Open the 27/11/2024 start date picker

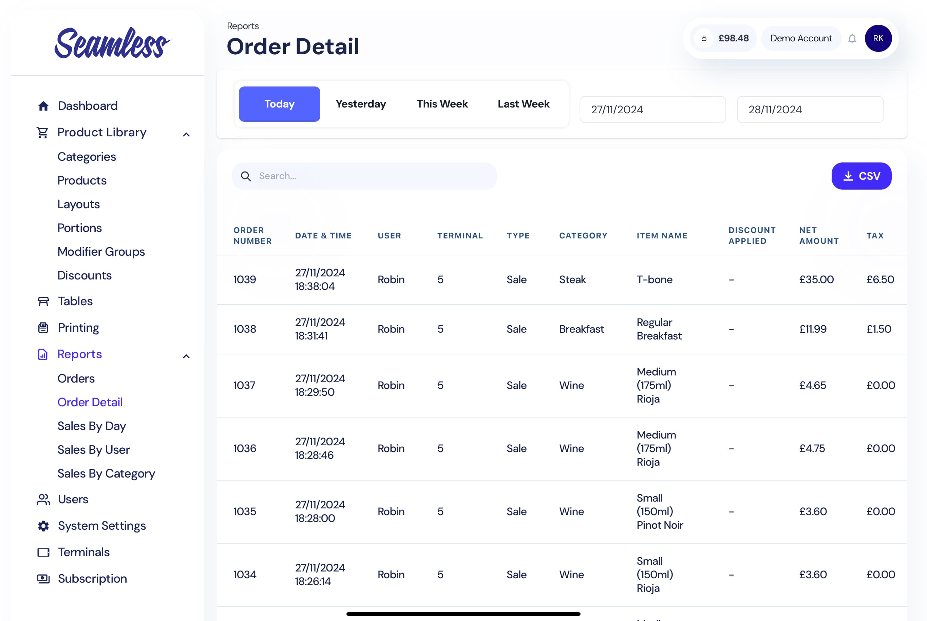(x=652, y=110)
